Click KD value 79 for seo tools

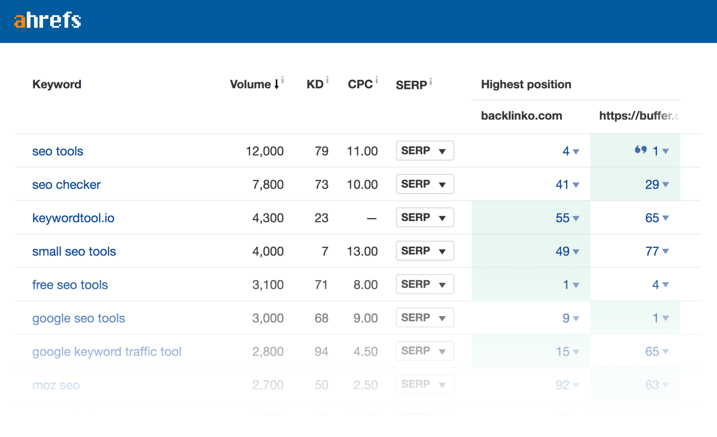click(x=321, y=151)
